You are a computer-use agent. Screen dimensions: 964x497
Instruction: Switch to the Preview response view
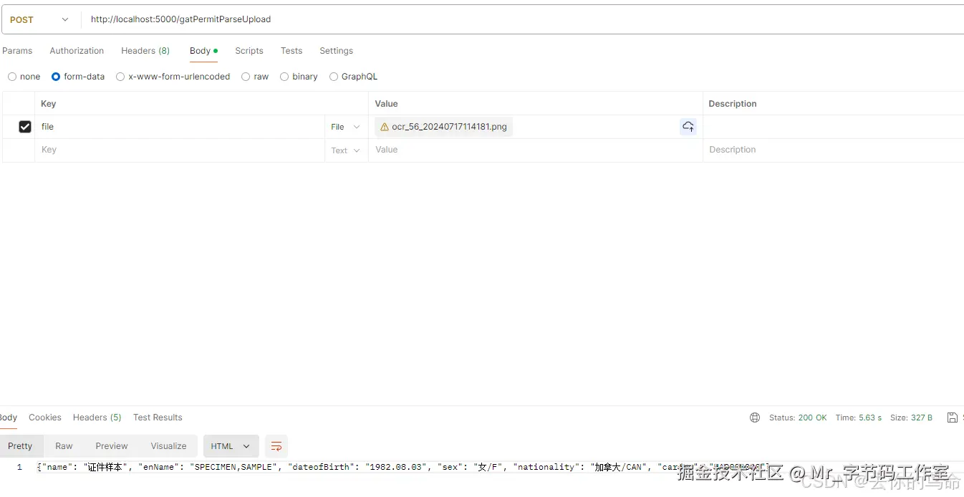coord(112,446)
